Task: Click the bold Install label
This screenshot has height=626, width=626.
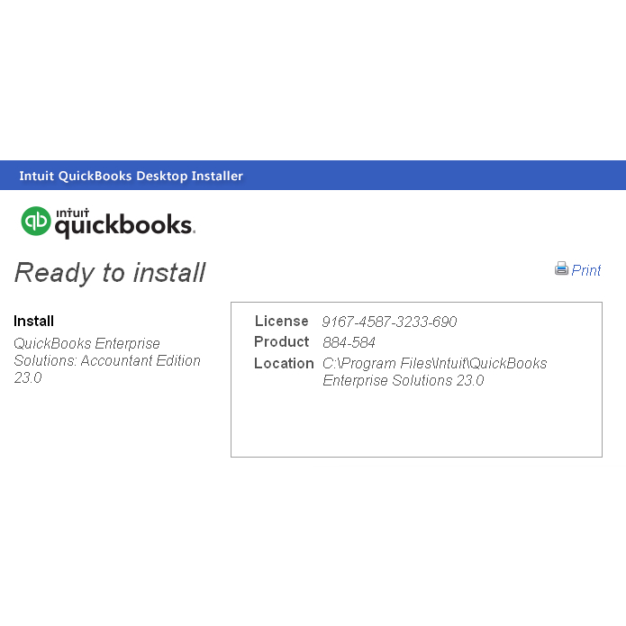Action: tap(33, 321)
